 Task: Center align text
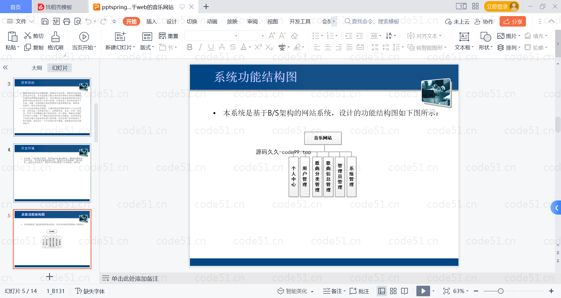click(328, 47)
